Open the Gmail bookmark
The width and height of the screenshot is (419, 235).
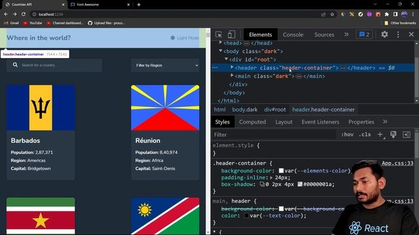[11, 23]
